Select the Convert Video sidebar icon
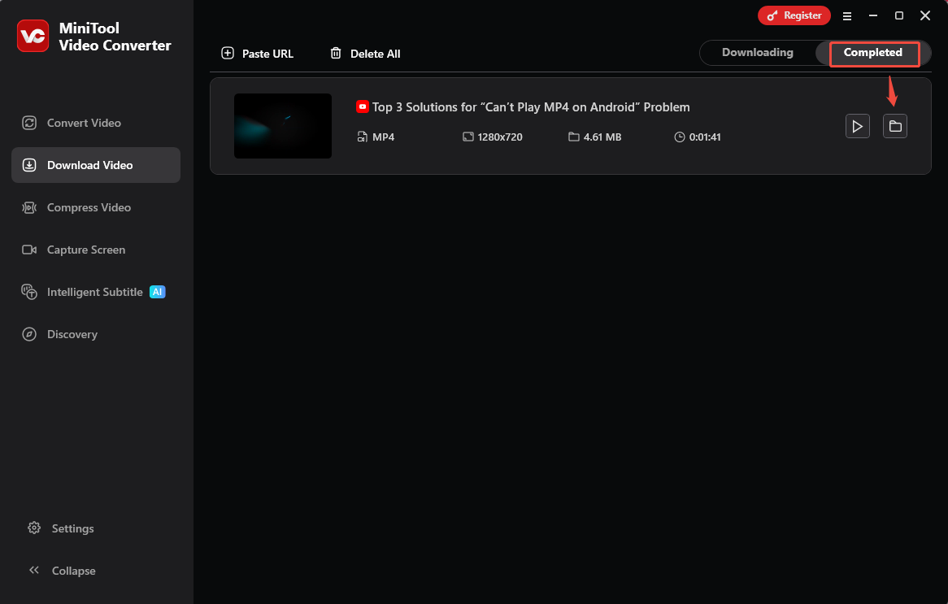 29,123
